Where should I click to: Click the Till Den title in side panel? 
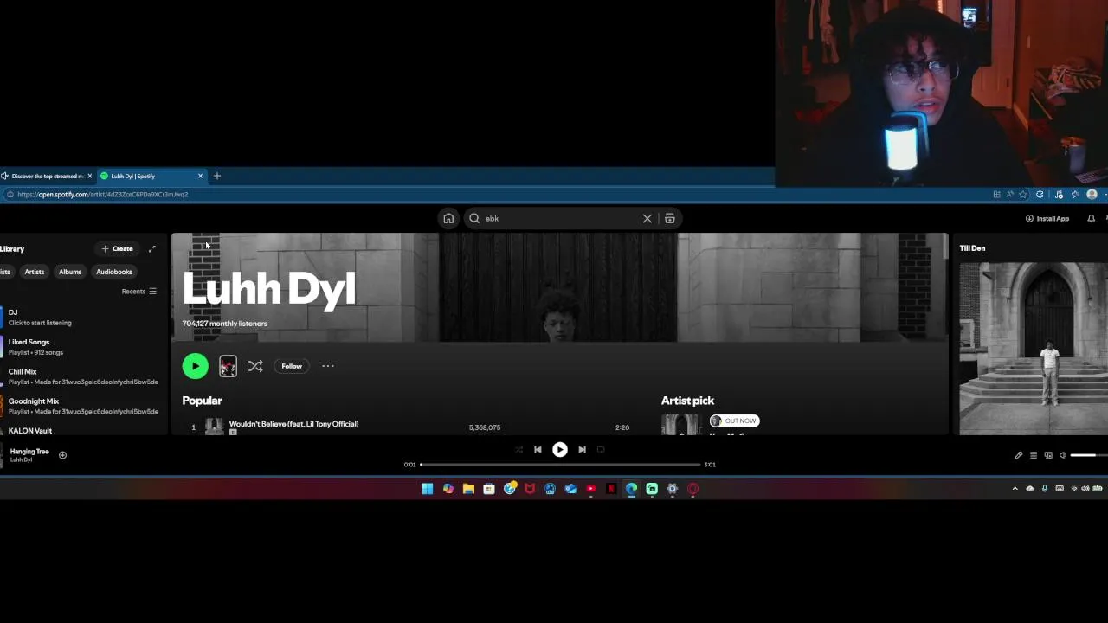(972, 248)
